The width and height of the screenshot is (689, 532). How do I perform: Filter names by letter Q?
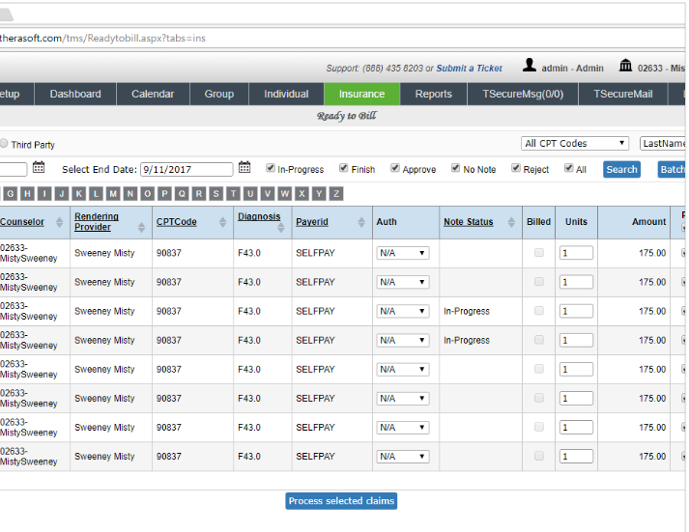pyautogui.click(x=182, y=193)
